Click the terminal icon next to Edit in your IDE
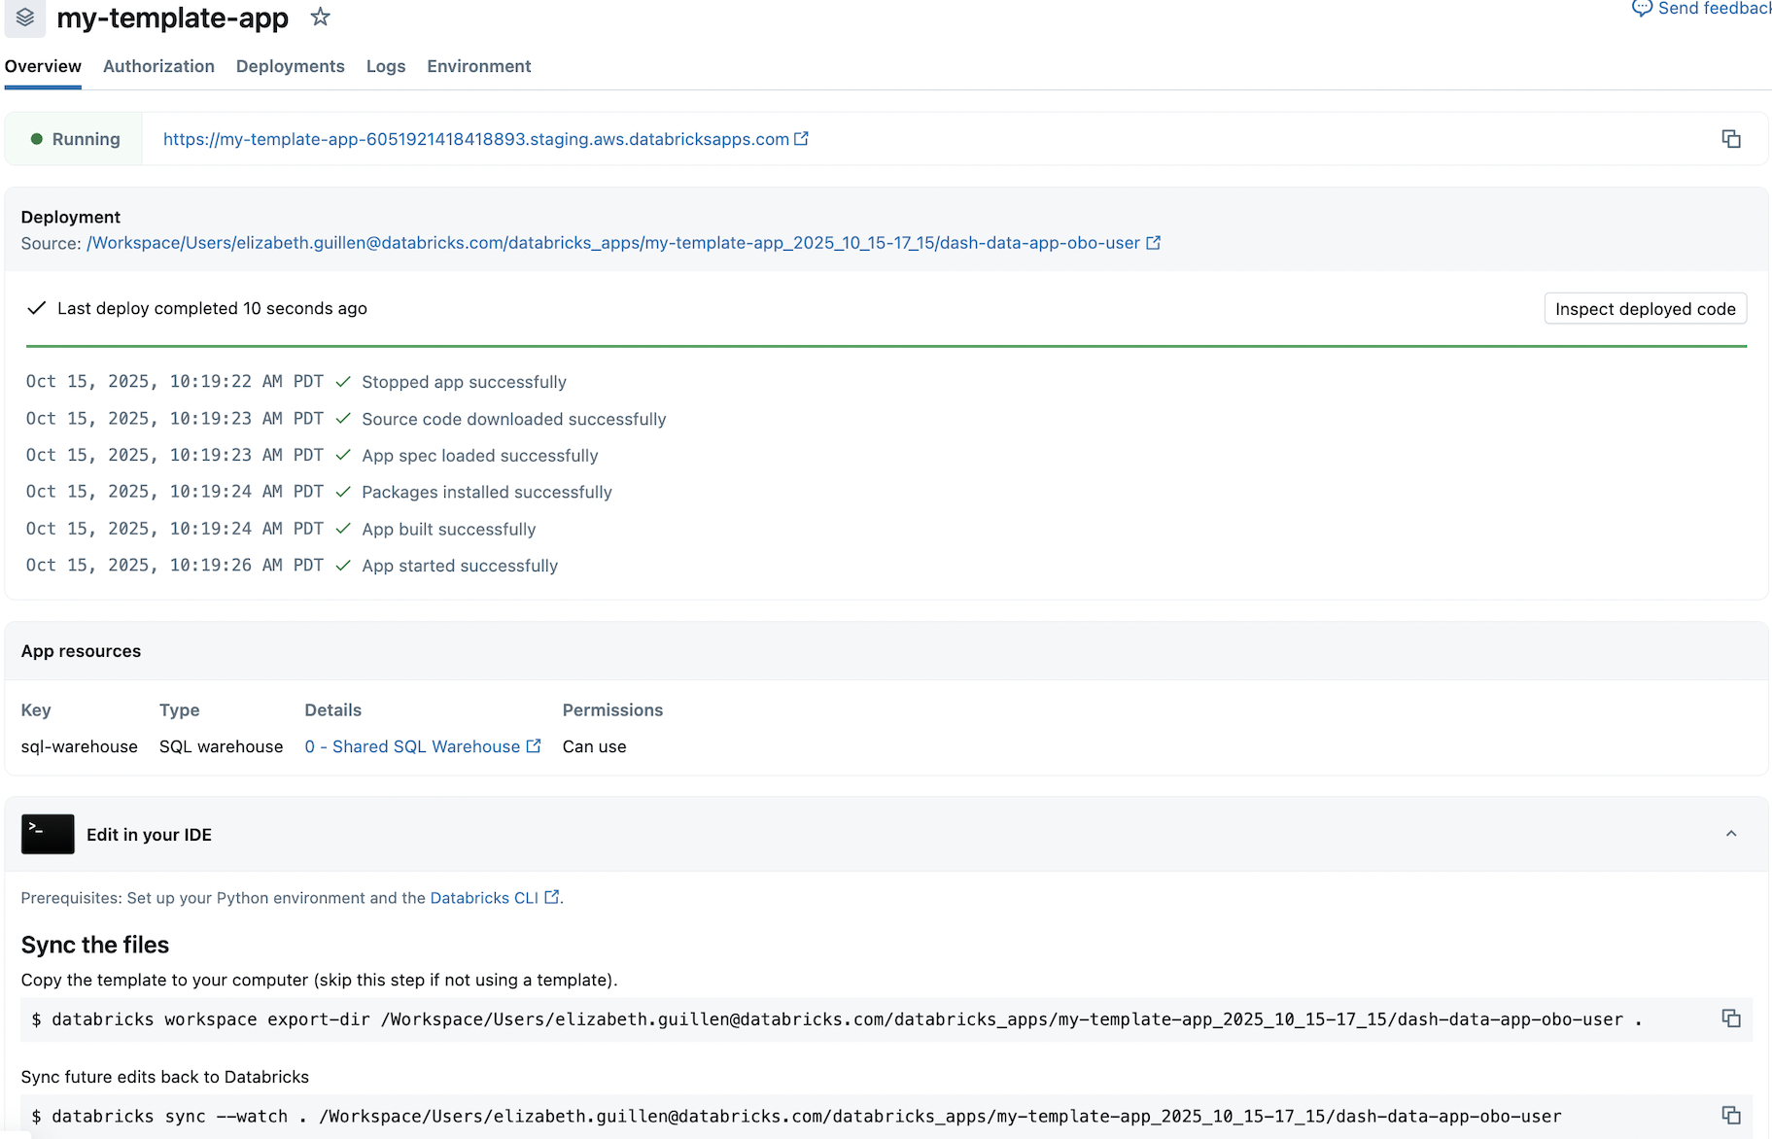This screenshot has height=1139, width=1772. tap(47, 833)
